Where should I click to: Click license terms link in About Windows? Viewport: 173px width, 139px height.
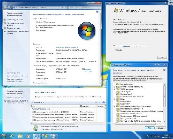coord(126,46)
